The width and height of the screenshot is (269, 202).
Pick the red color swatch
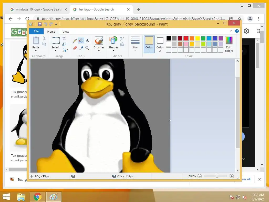(186, 38)
